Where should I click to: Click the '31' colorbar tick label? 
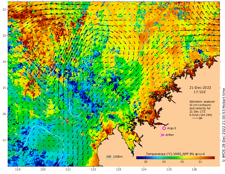200,162
